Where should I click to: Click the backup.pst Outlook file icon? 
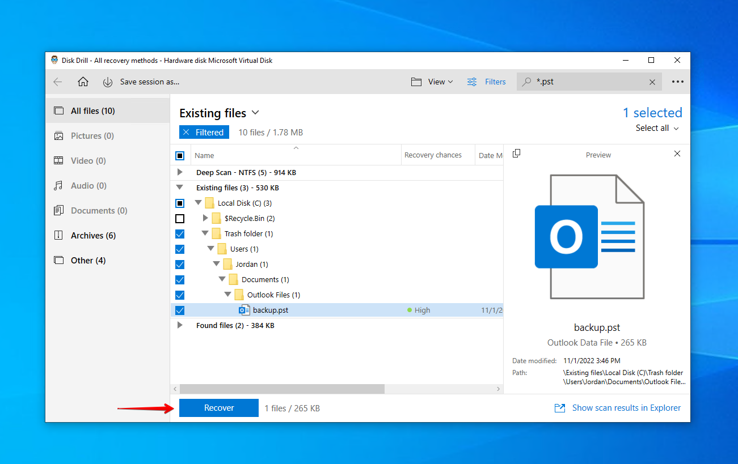click(244, 310)
